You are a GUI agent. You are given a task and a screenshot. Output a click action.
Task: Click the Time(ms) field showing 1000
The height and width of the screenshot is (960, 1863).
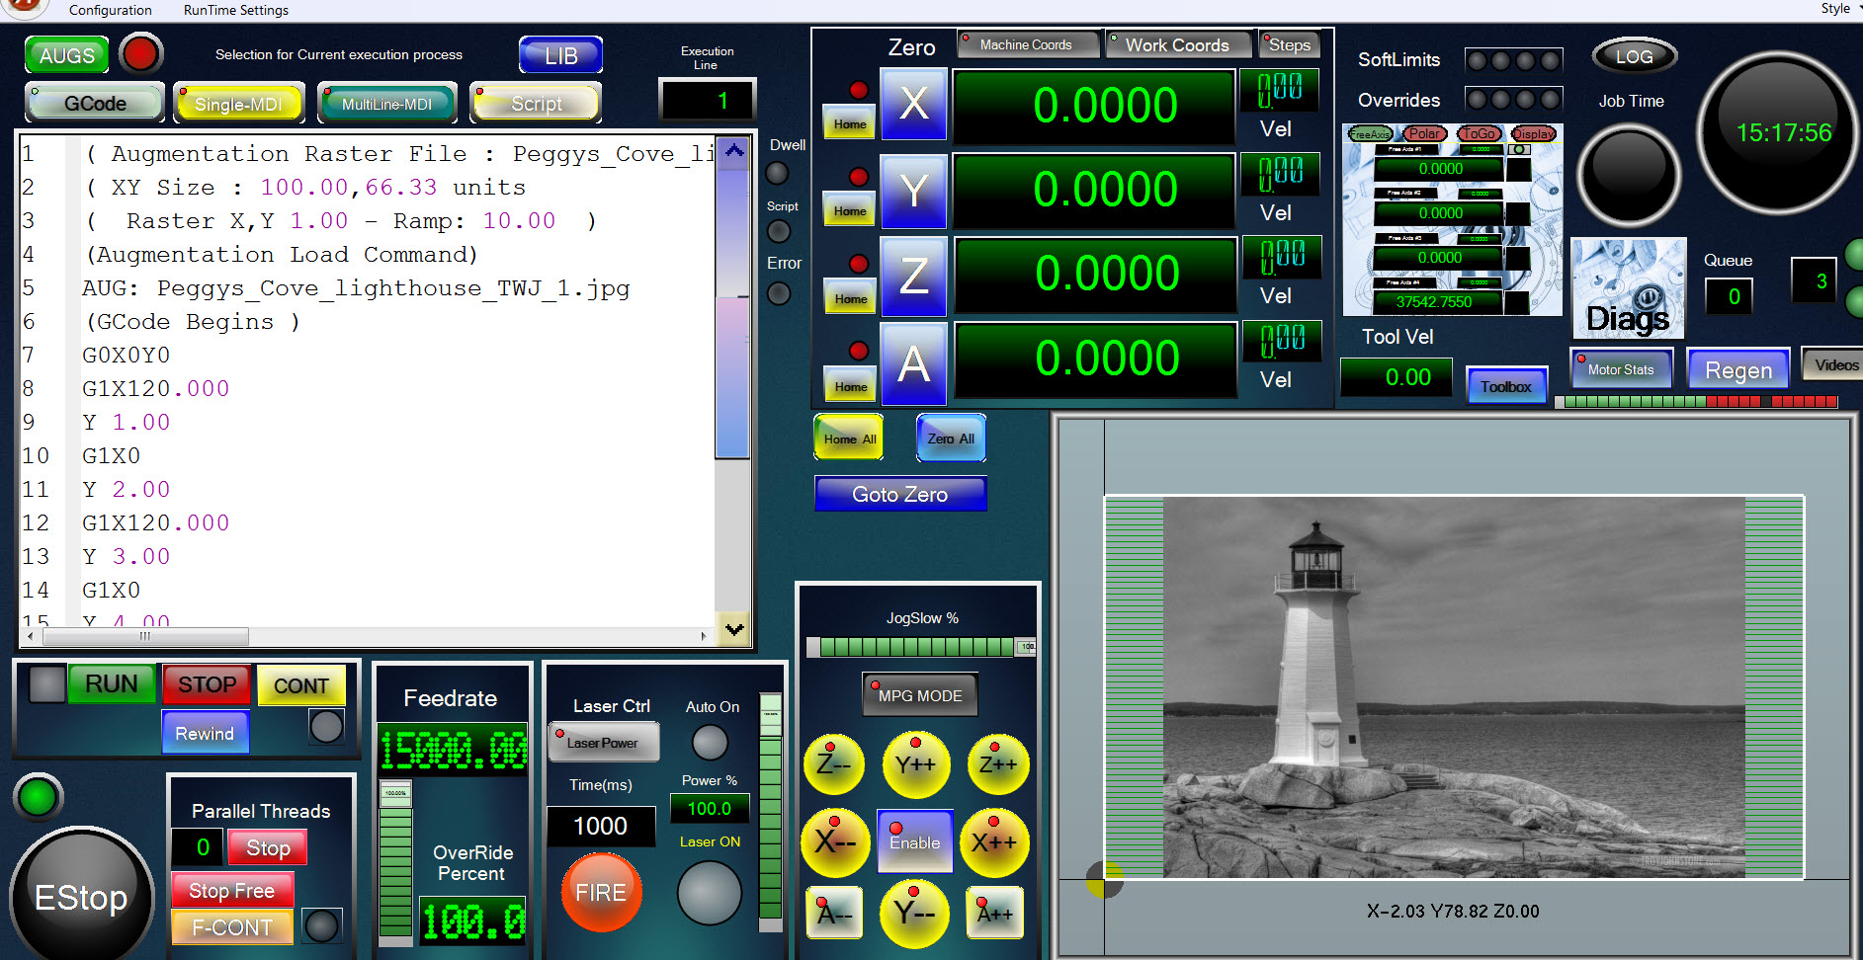click(601, 826)
